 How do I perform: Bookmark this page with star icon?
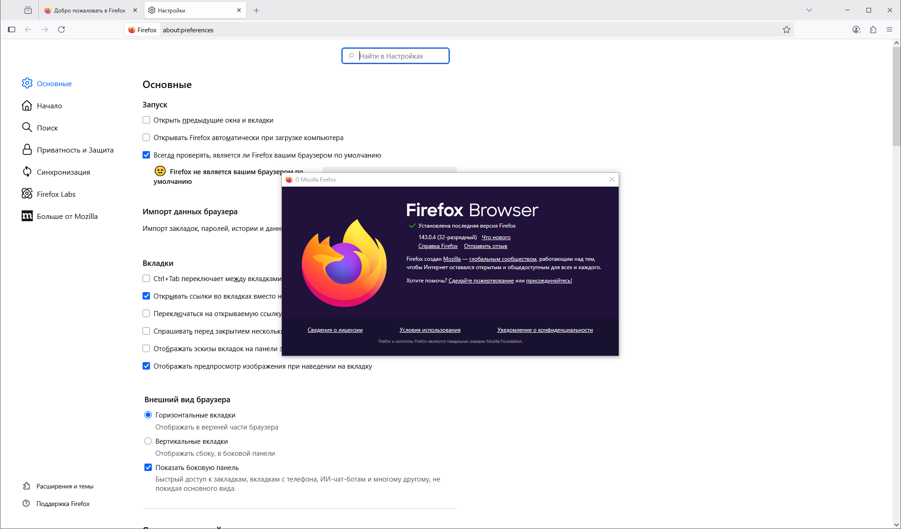click(787, 29)
